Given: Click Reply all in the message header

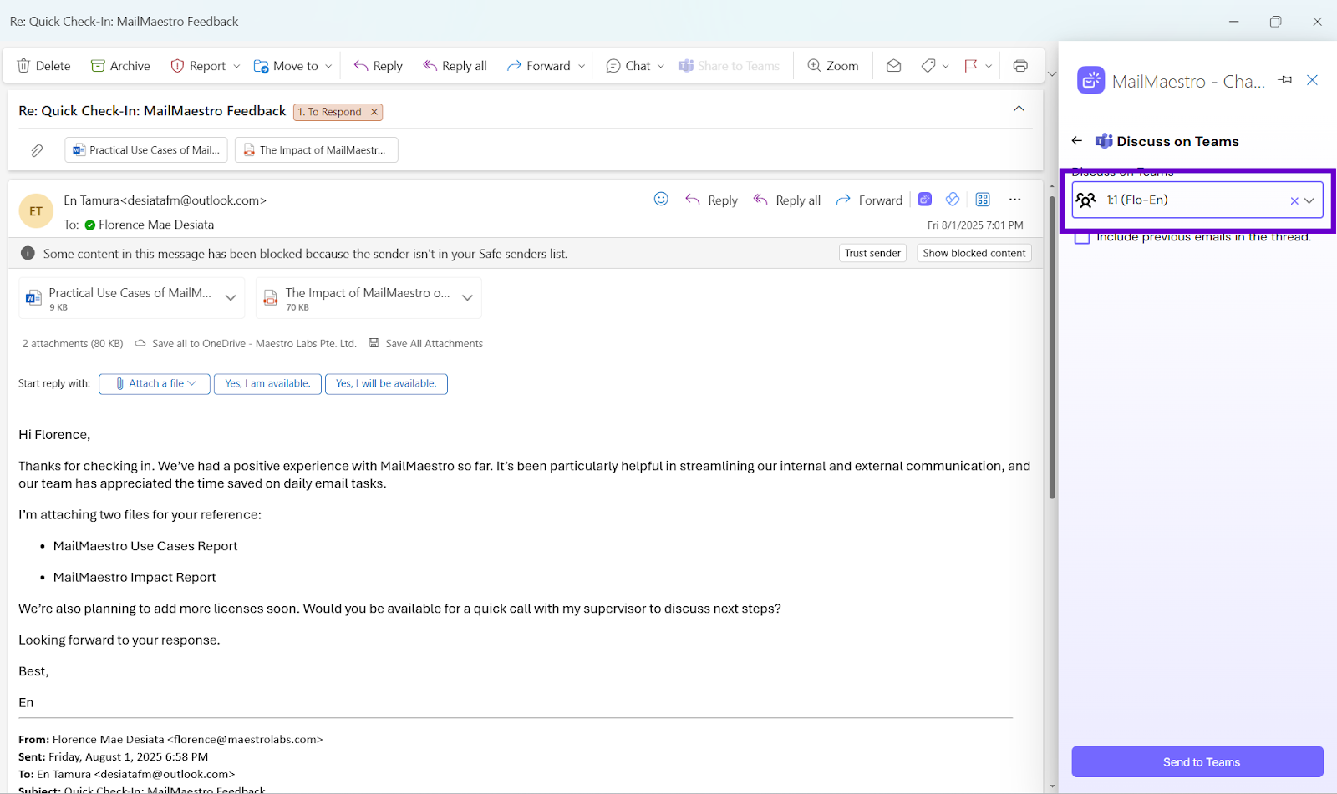Looking at the screenshot, I should click(x=787, y=200).
